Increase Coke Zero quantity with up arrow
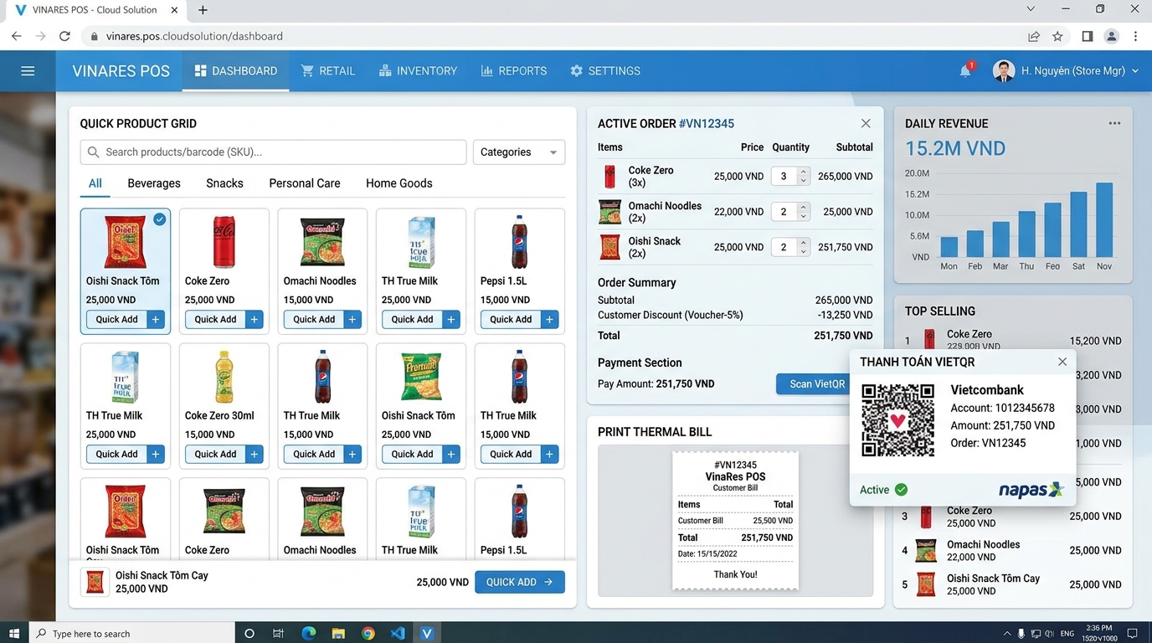The image size is (1152, 643). pyautogui.click(x=803, y=172)
